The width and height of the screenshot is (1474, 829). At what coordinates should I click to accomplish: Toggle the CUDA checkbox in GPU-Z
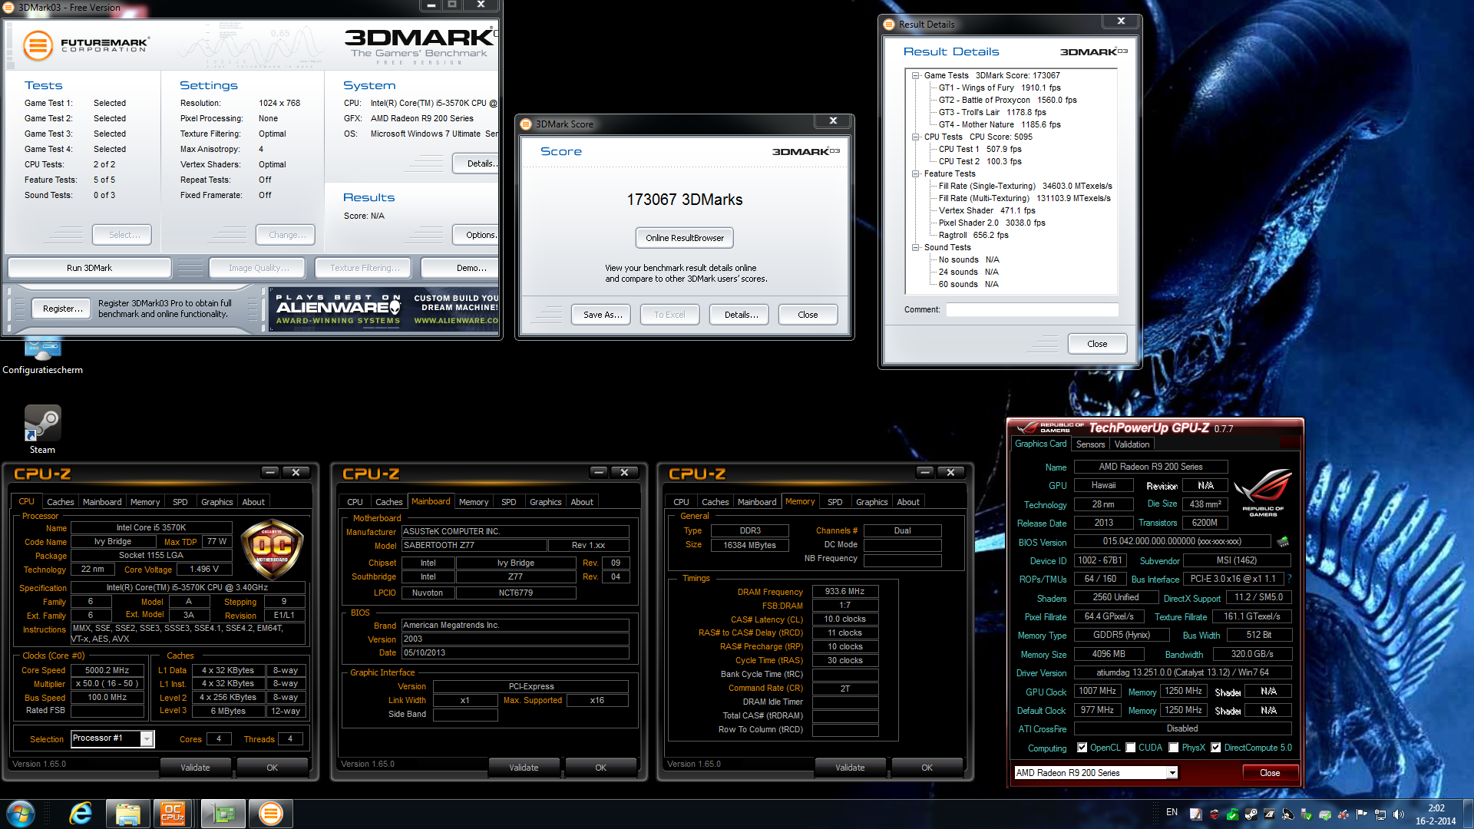[1130, 748]
